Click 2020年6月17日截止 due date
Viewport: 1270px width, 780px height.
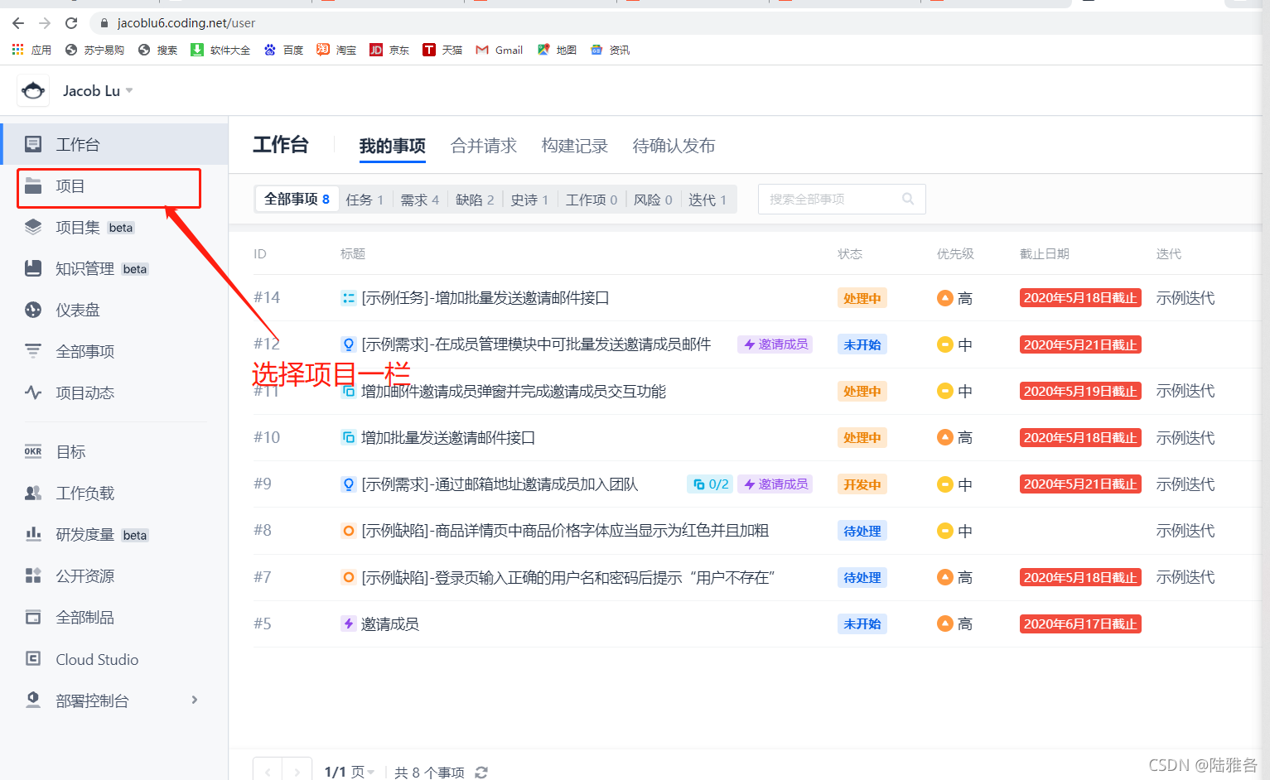1080,624
